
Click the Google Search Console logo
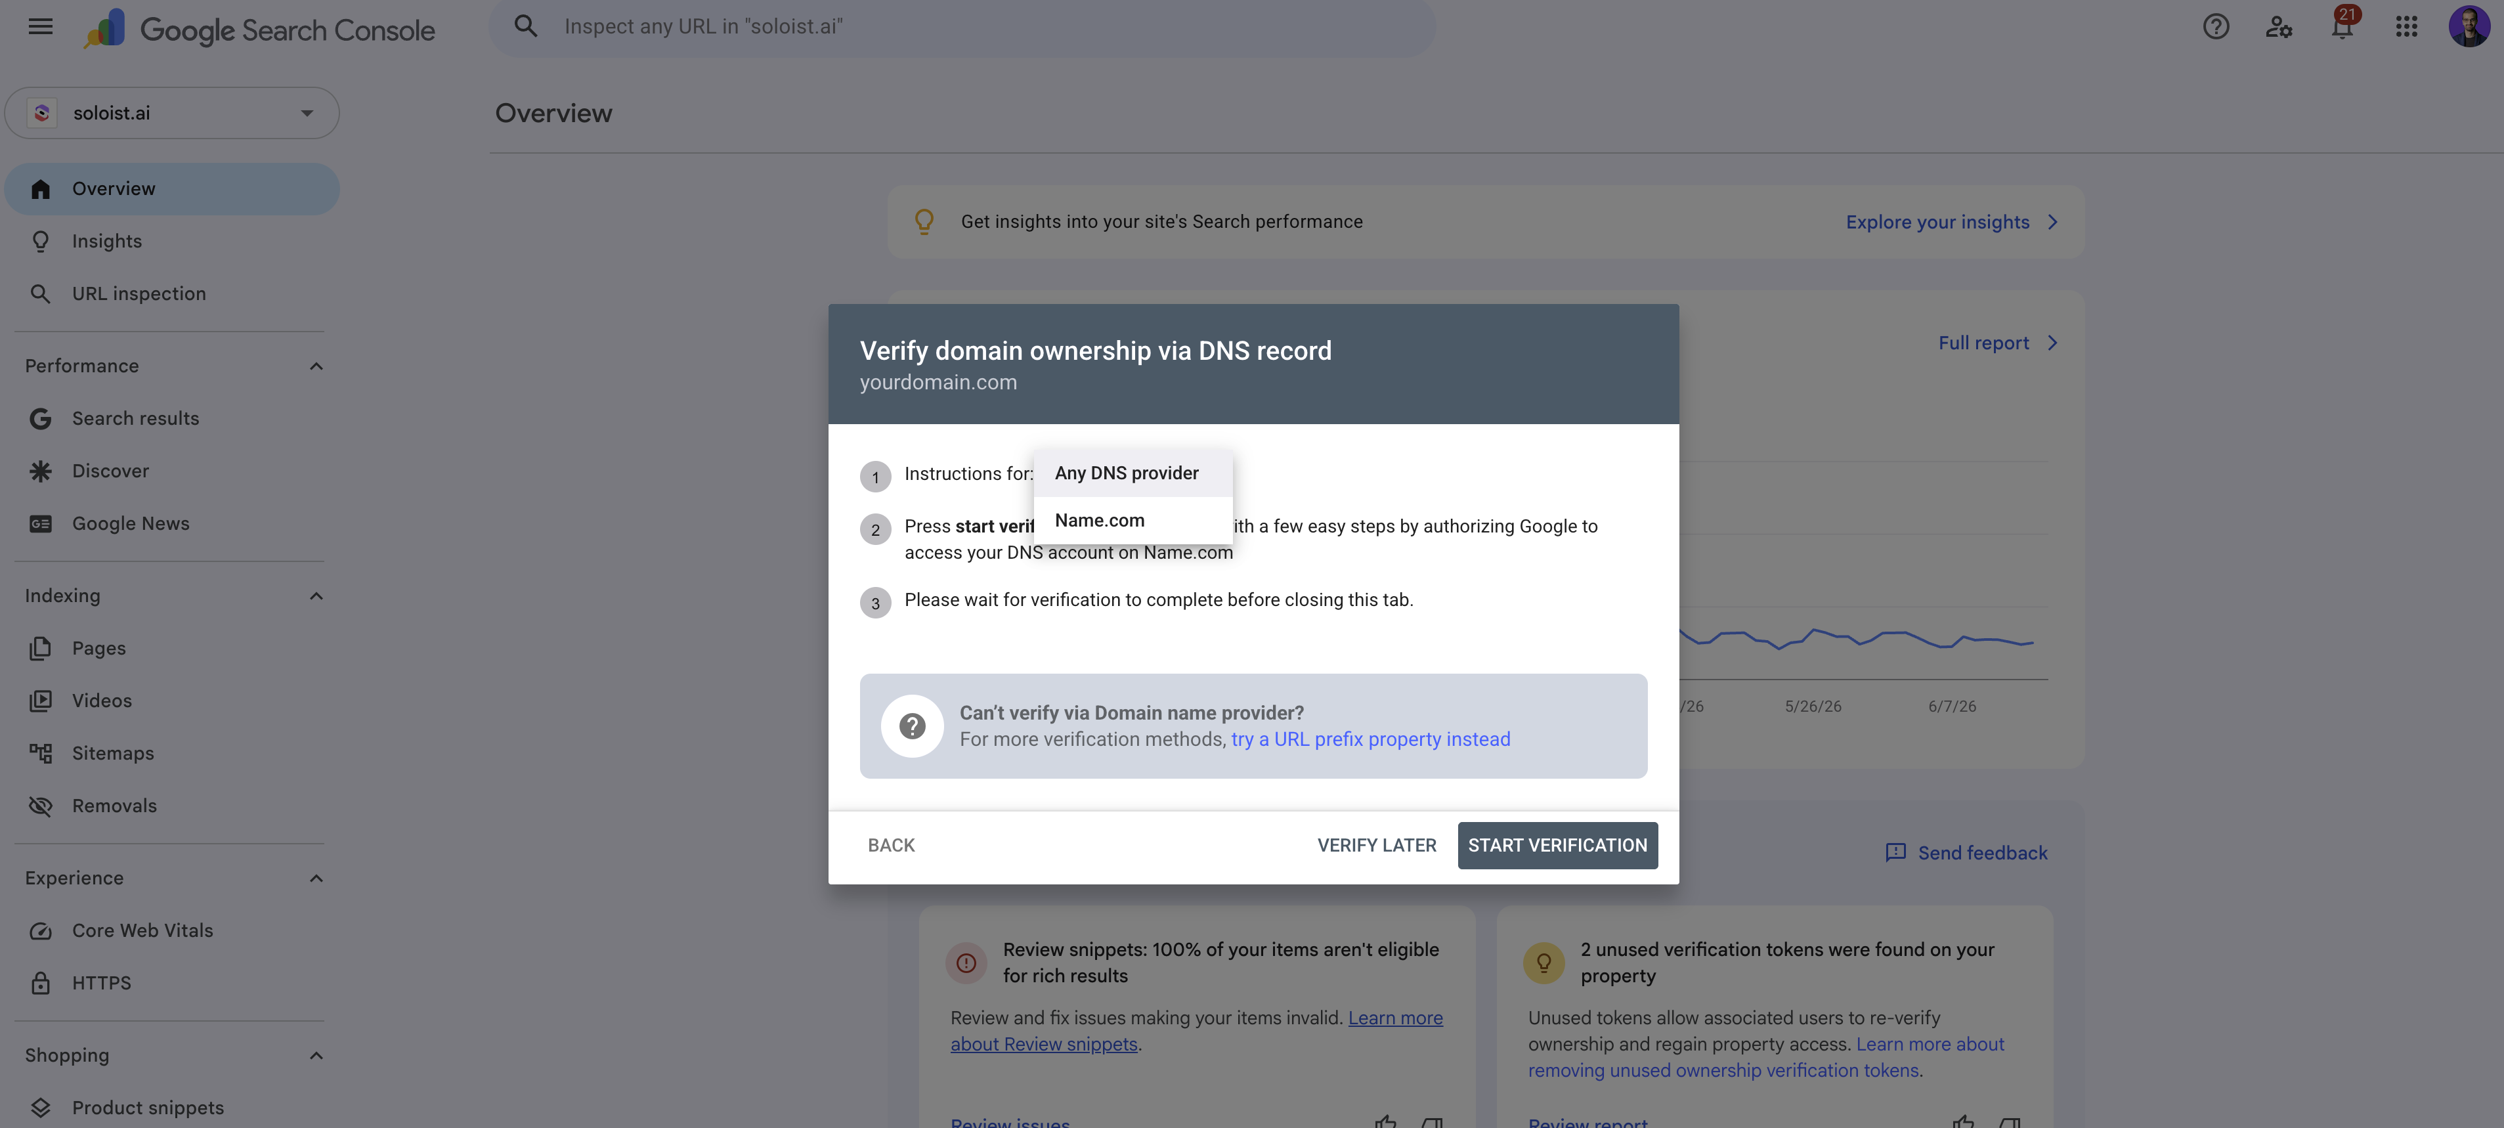click(x=259, y=29)
